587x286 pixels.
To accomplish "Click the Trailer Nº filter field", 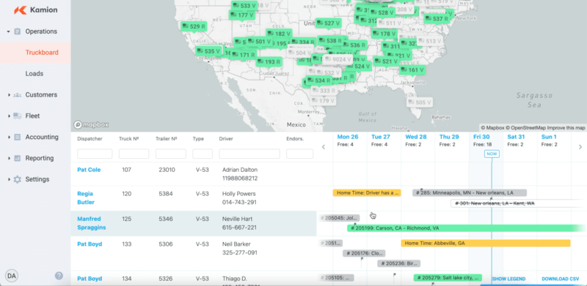I will click(x=171, y=154).
